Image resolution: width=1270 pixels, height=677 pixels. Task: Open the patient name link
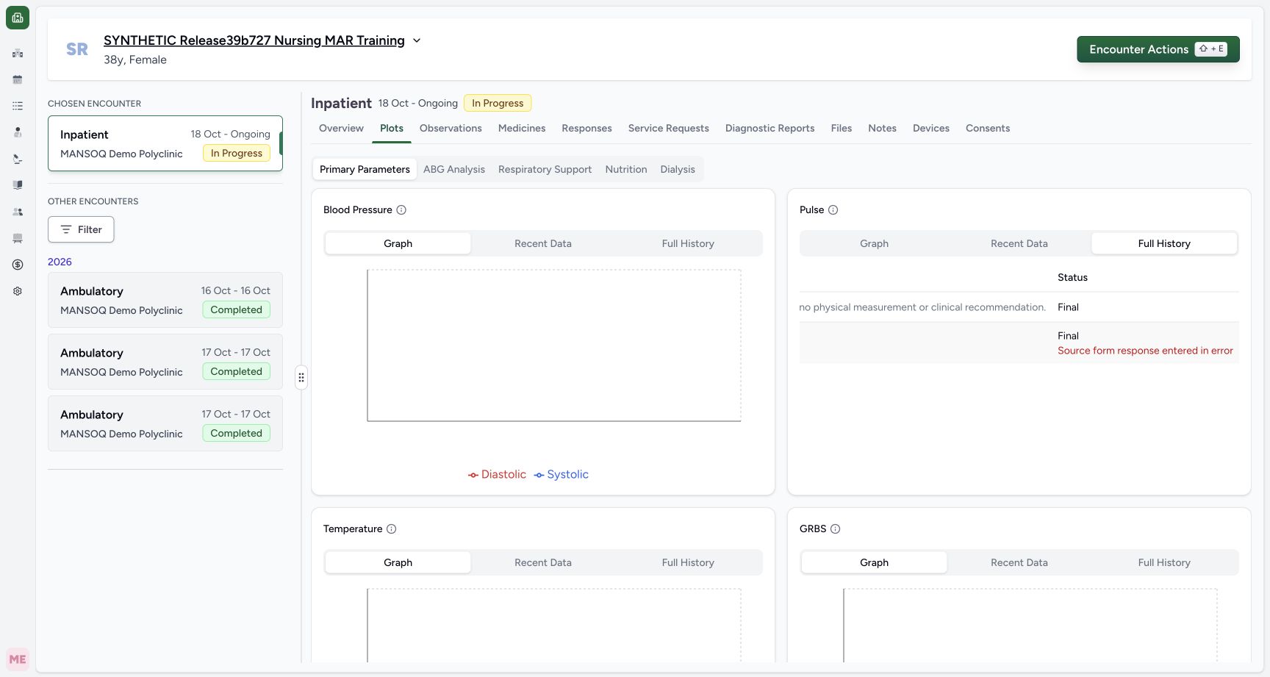254,40
